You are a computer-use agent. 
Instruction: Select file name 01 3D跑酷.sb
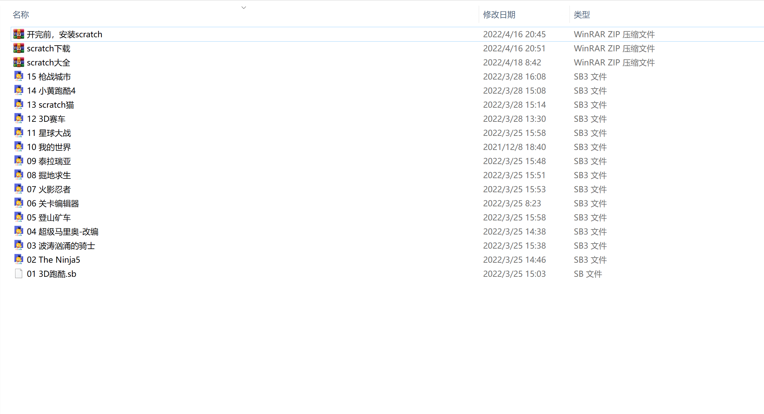[x=52, y=274]
